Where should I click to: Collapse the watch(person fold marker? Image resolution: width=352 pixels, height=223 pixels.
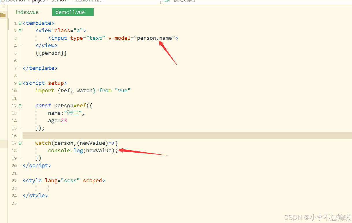[20, 143]
